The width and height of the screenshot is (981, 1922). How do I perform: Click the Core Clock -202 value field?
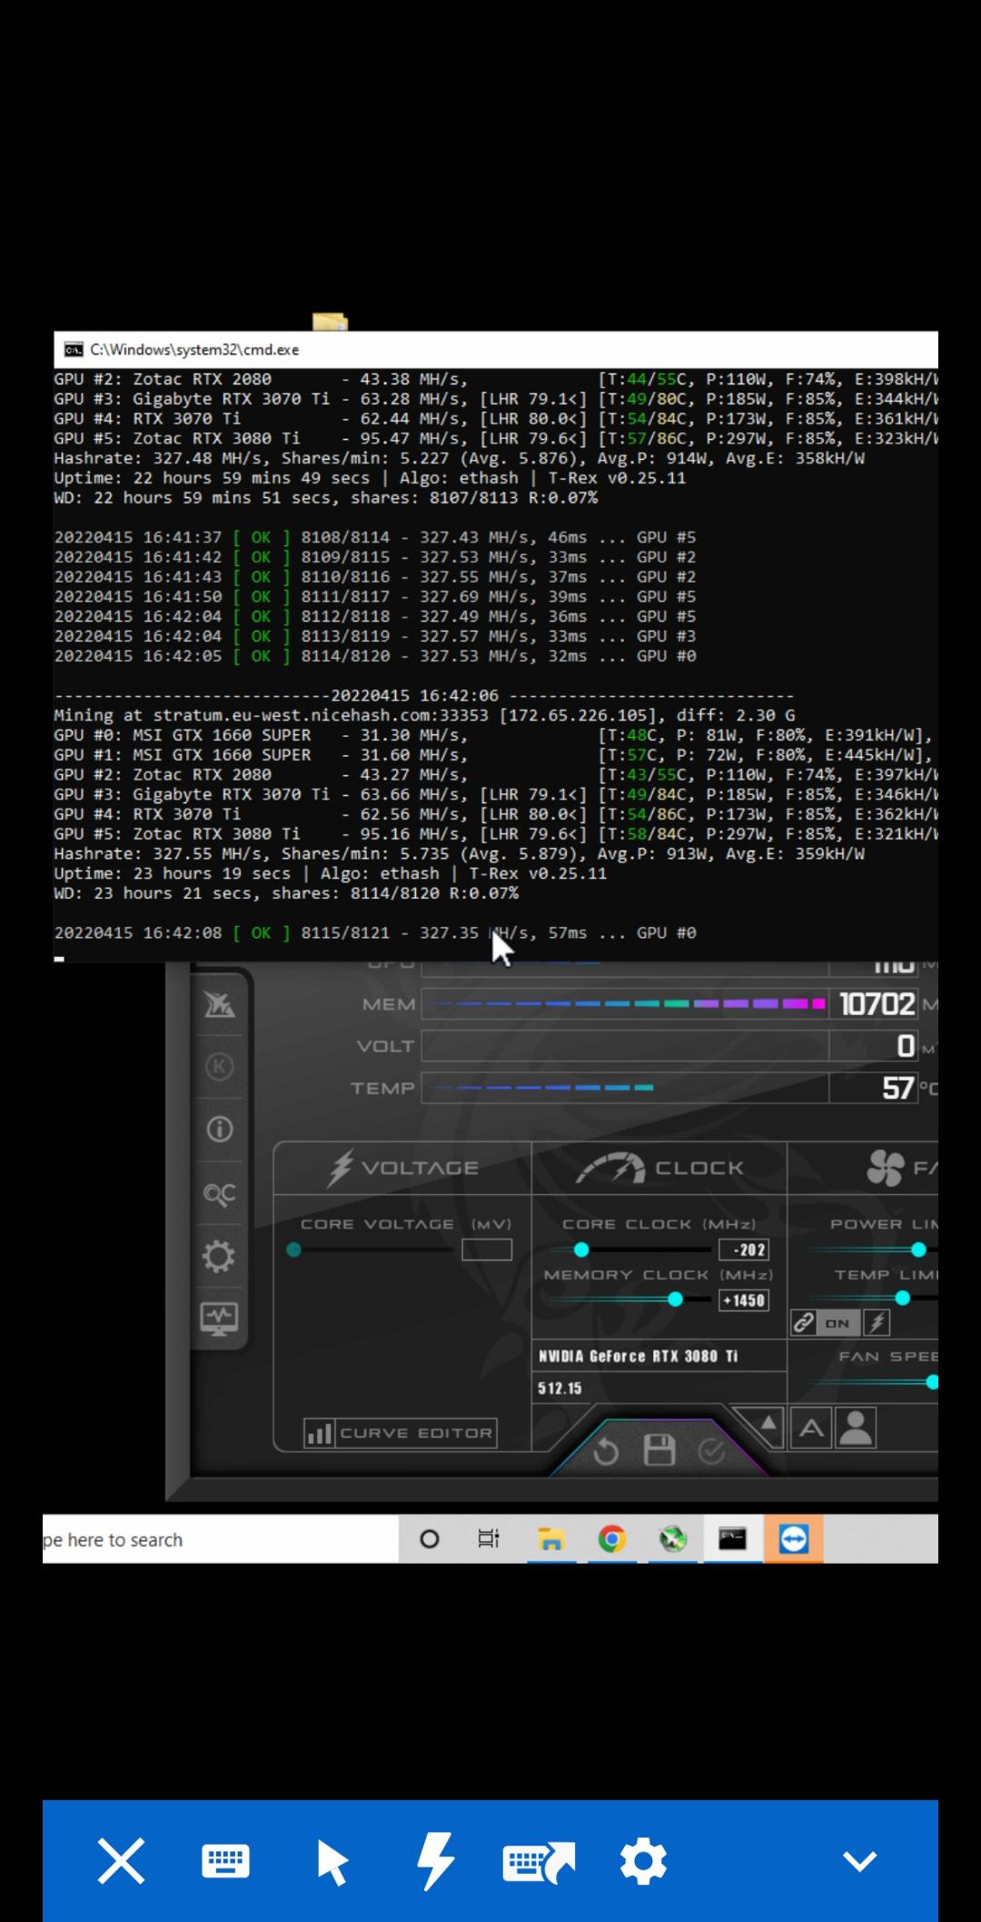click(x=744, y=1250)
